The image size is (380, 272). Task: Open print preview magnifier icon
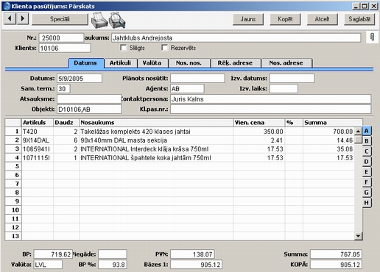(117, 20)
